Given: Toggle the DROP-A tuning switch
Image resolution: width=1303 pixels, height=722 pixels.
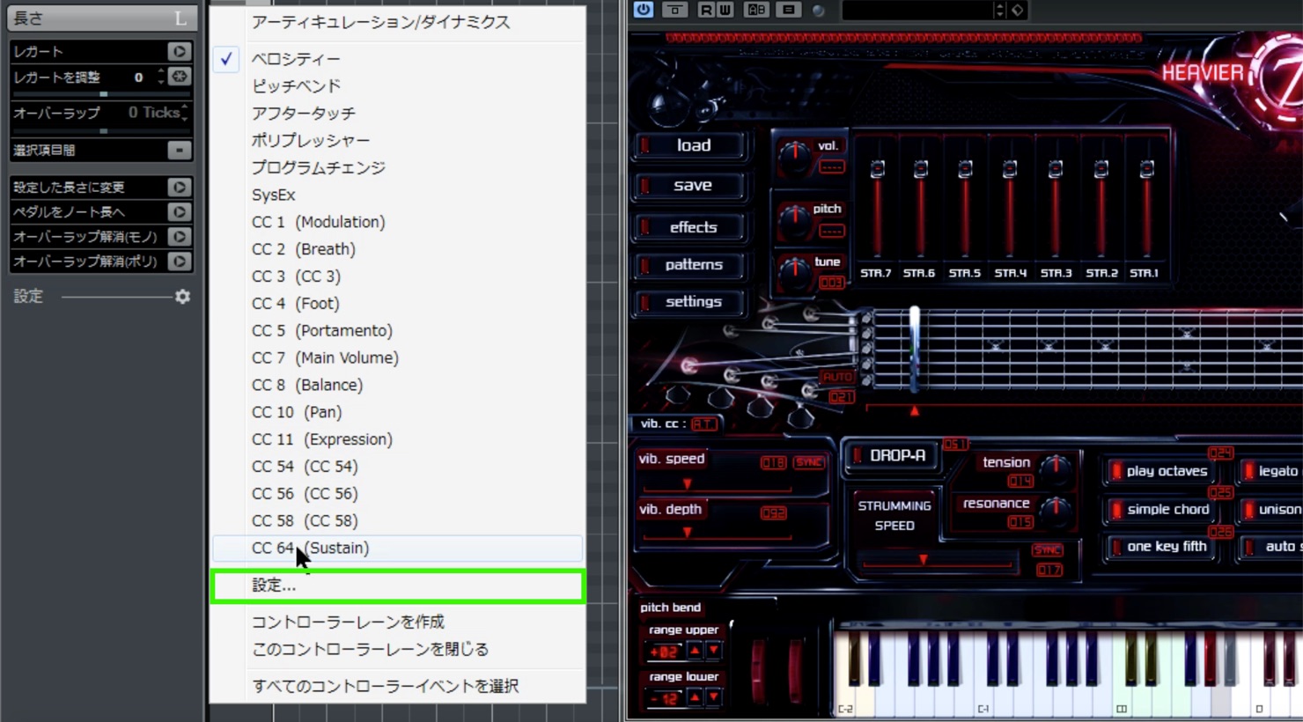Looking at the screenshot, I should pyautogui.click(x=890, y=455).
